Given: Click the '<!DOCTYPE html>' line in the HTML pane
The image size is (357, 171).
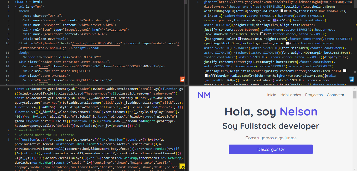Looking at the screenshot, I should [x=29, y=2].
